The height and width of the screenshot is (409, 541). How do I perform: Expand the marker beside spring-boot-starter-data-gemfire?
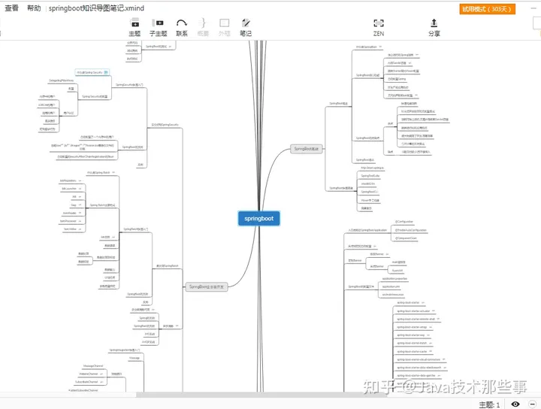[x=439, y=375]
